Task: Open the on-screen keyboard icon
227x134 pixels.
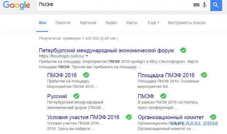Action: [196, 5]
